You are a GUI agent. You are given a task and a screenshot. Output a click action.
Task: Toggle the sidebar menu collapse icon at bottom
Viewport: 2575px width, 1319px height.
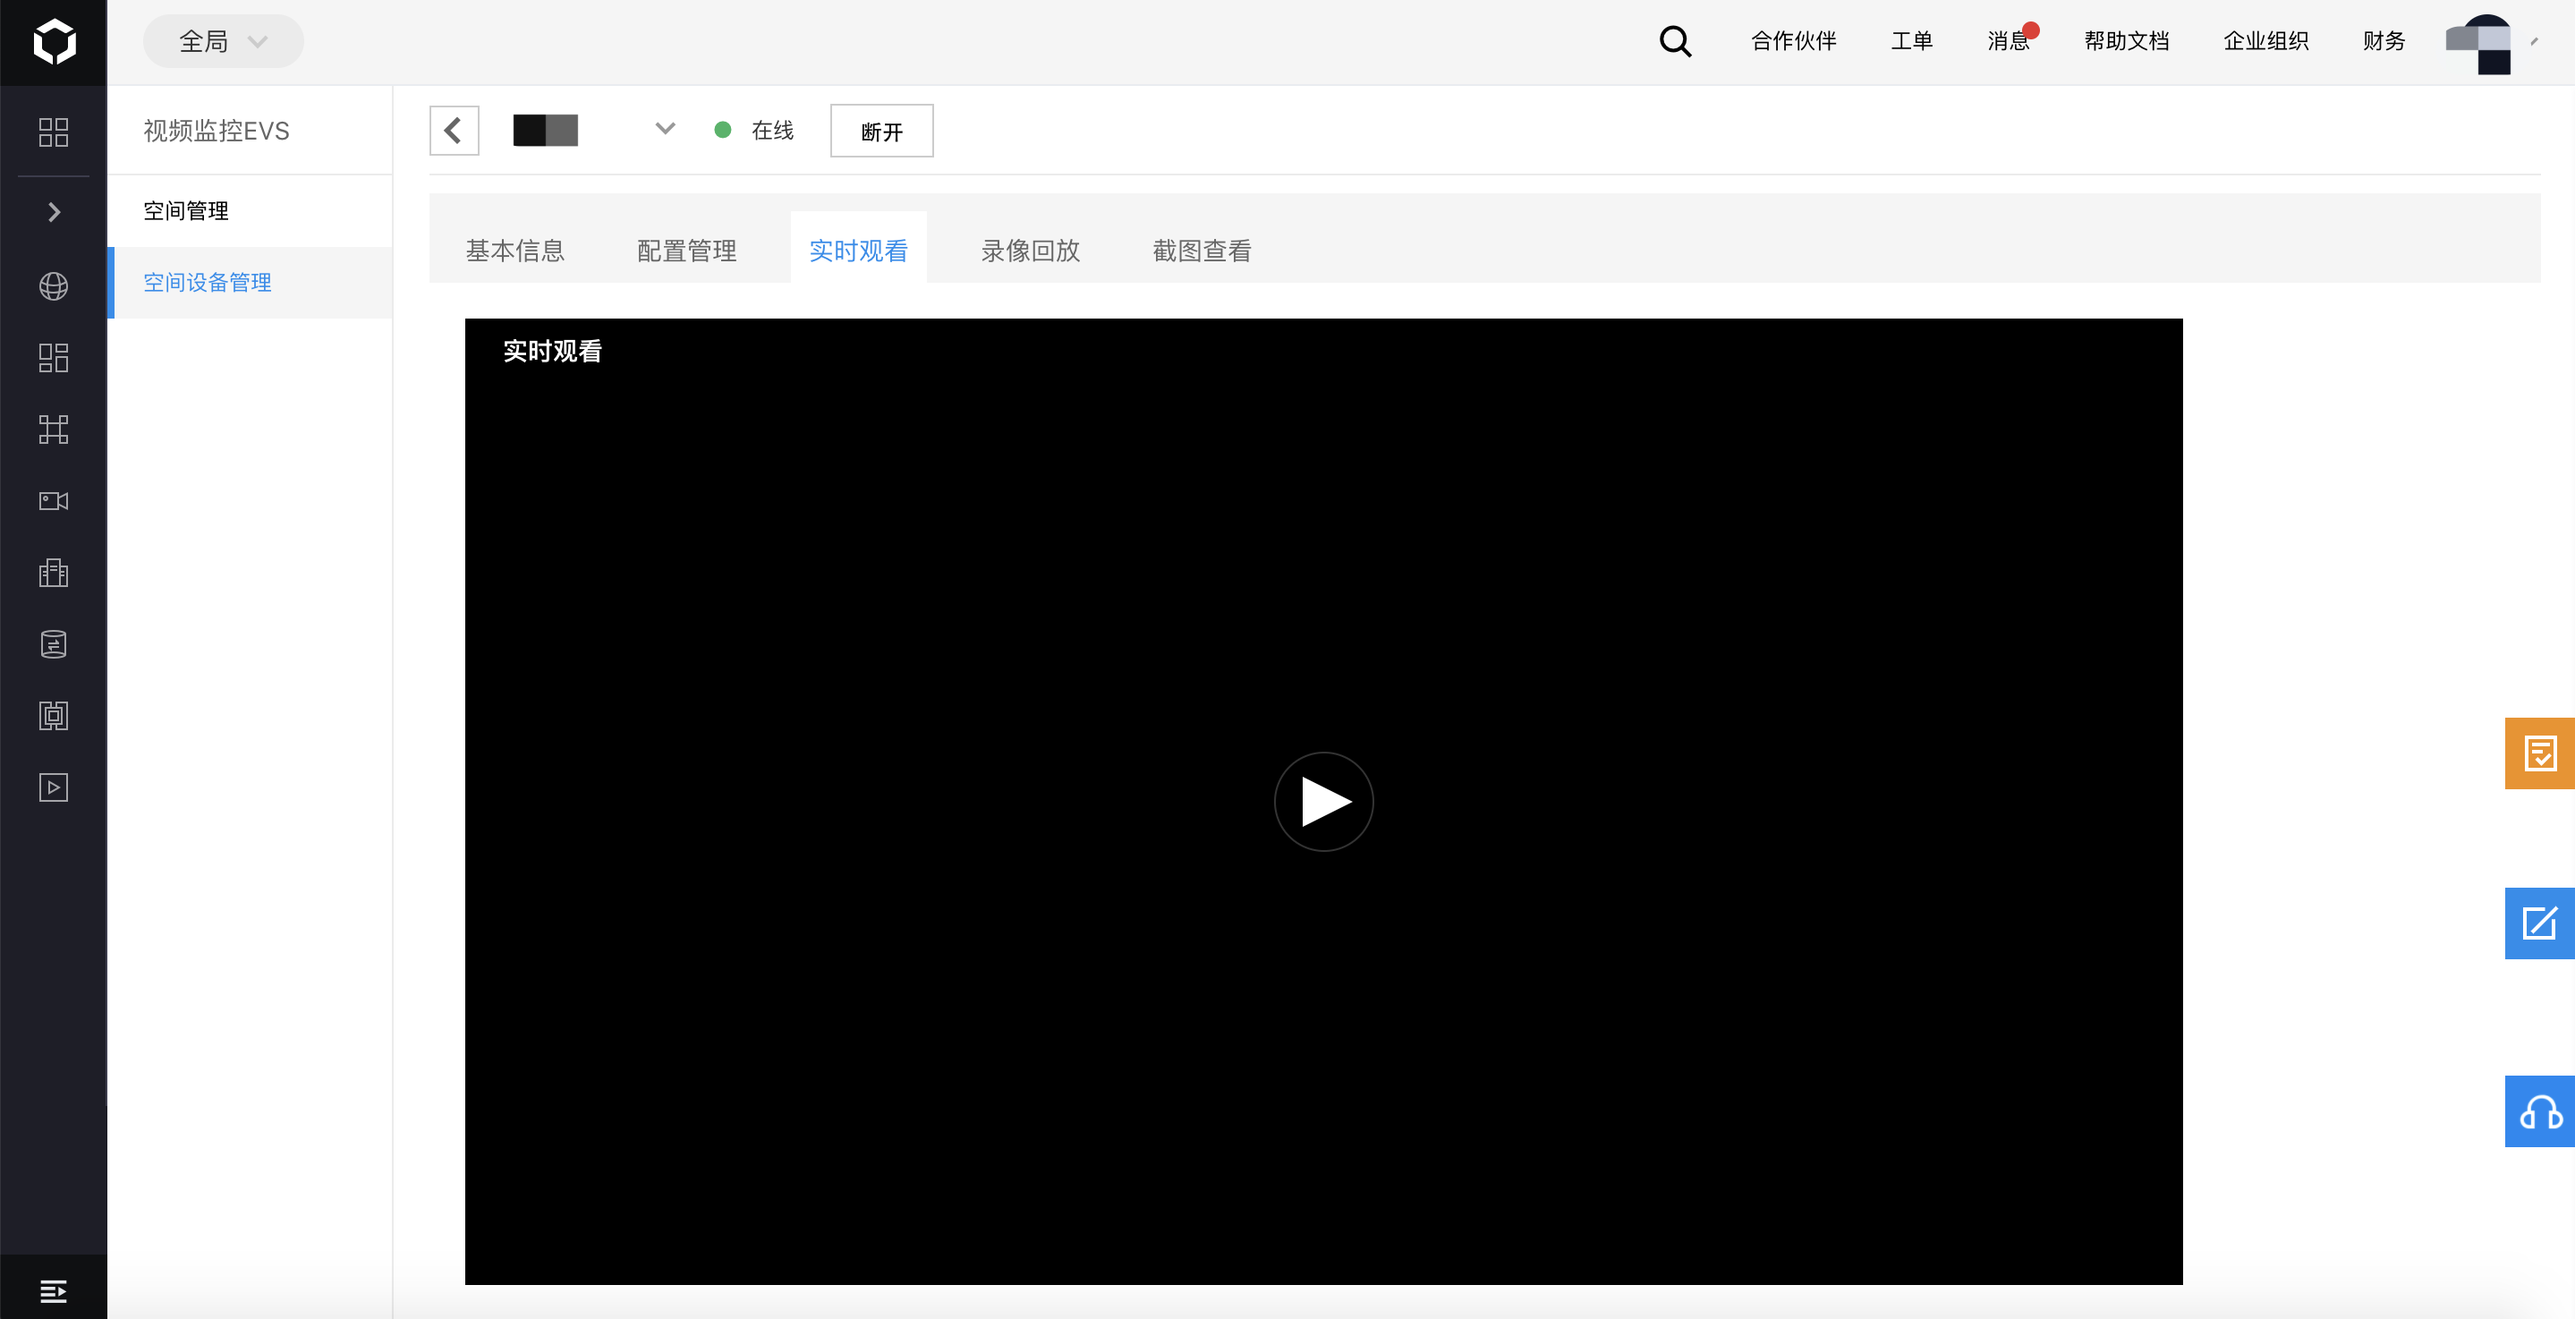point(53,1291)
